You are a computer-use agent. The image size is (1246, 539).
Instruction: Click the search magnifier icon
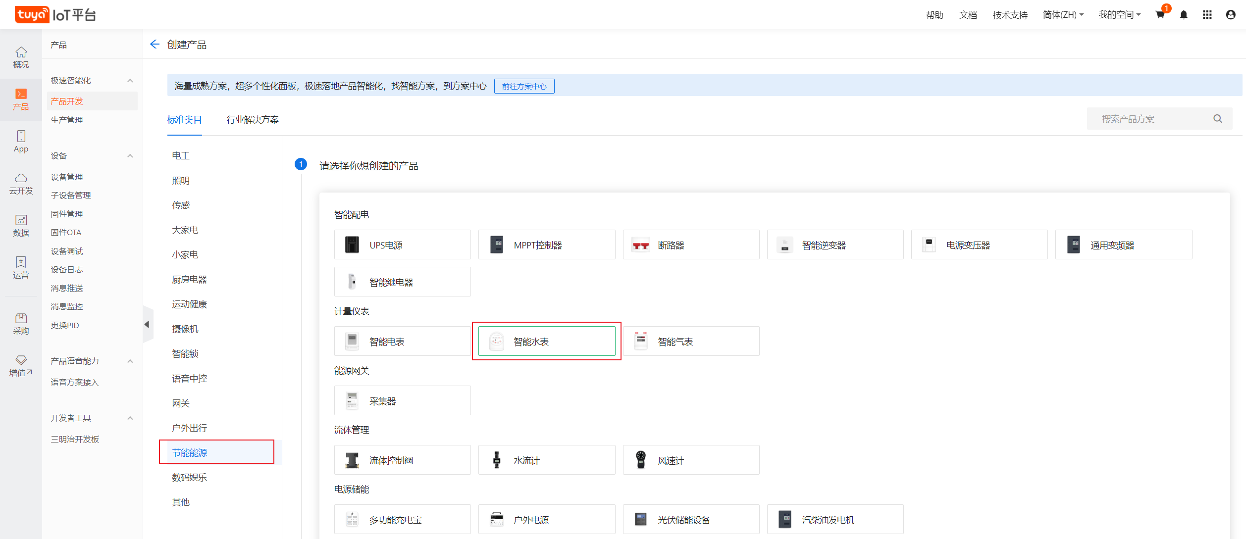[1218, 119]
